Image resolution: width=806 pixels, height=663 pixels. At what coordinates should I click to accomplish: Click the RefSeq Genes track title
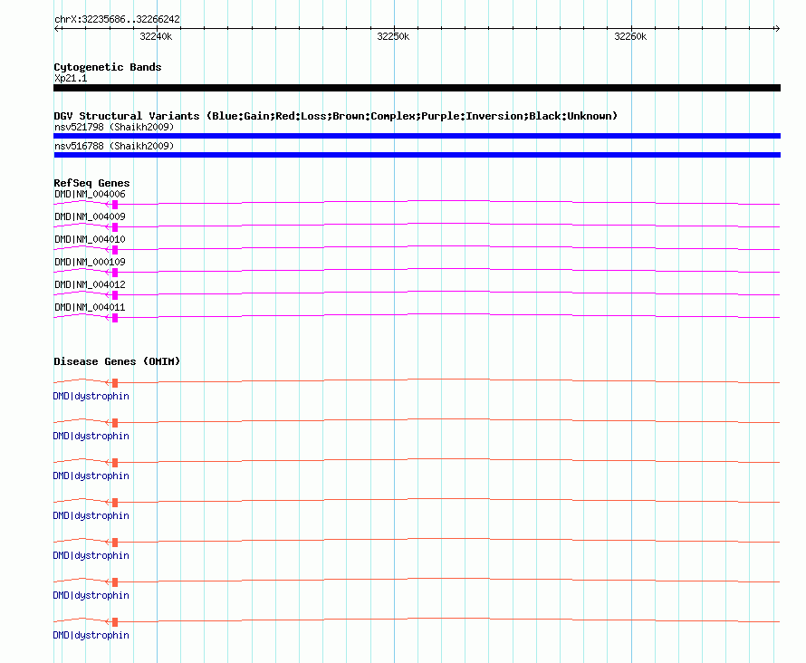[x=91, y=183]
